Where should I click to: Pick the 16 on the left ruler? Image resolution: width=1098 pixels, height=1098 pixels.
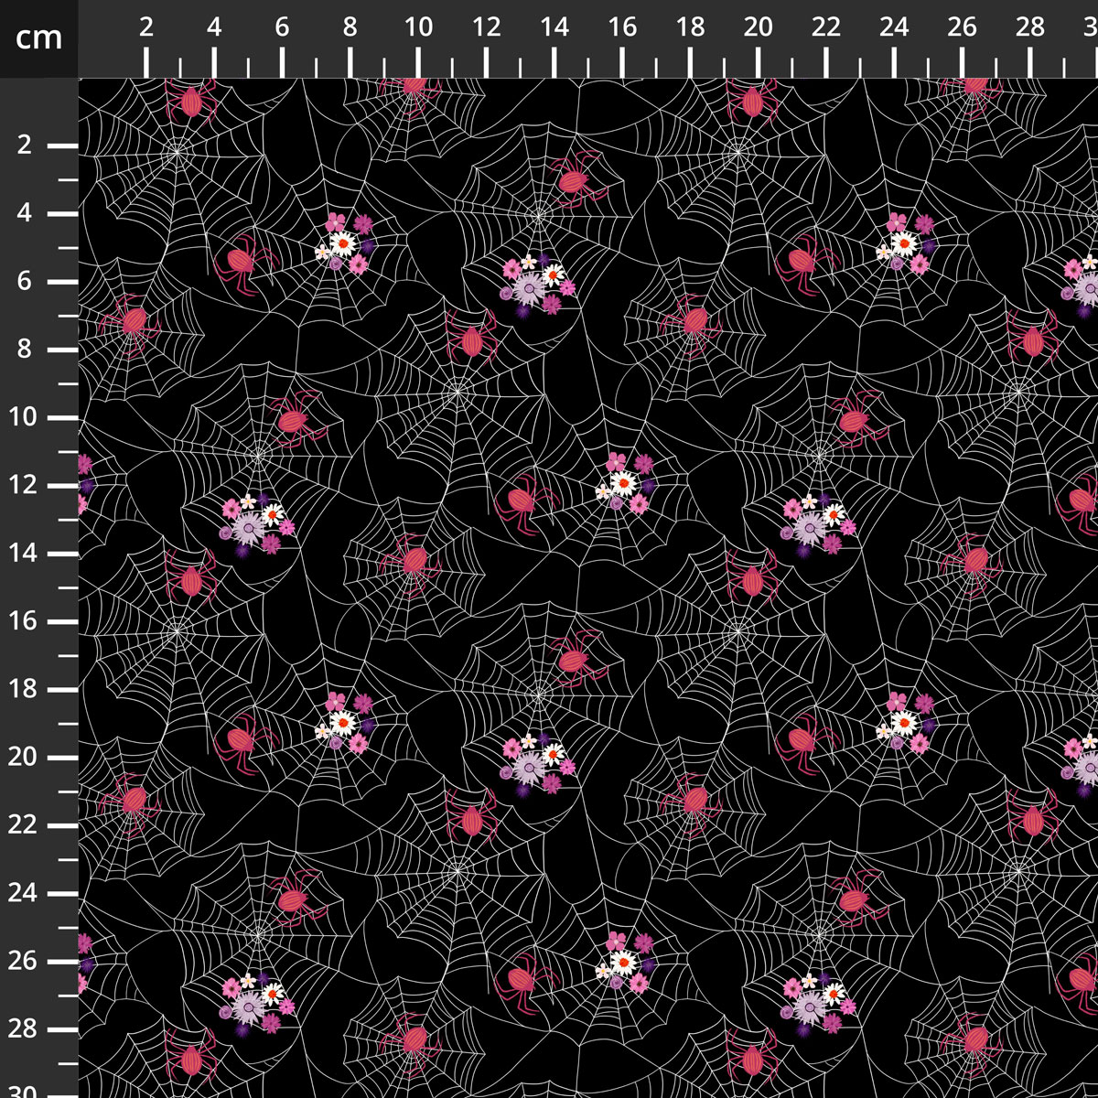click(24, 621)
